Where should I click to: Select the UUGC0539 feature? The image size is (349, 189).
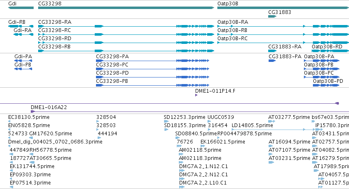[221, 117]
